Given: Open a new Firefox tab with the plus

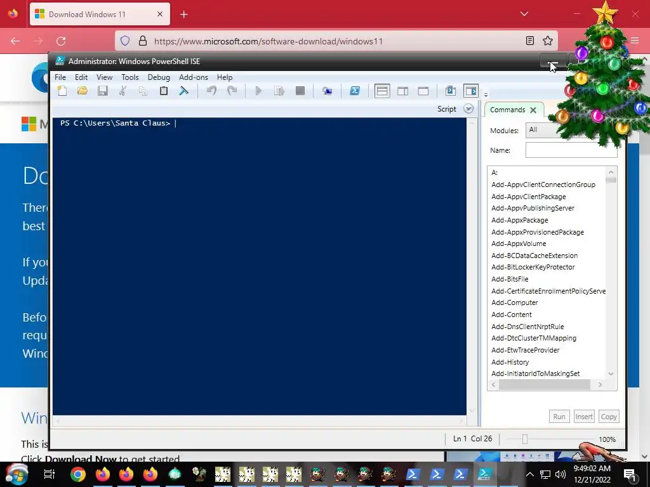Looking at the screenshot, I should point(184,15).
